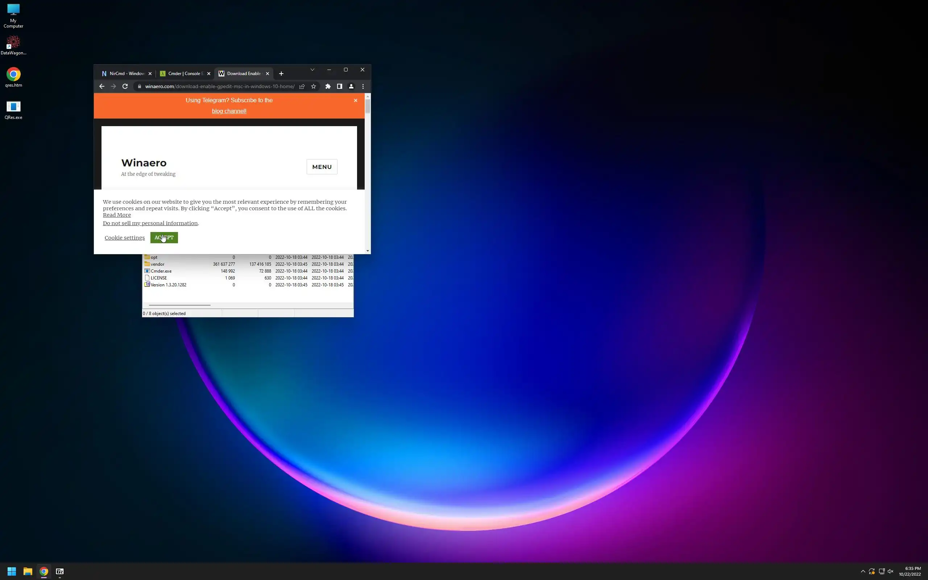Expand the tab search chevron
The image size is (928, 580).
click(312, 70)
